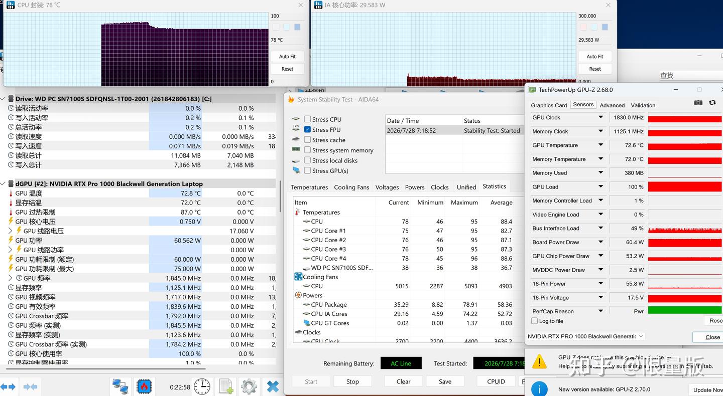
Task: Enable the Stress GPU(s) checkbox
Action: (307, 170)
